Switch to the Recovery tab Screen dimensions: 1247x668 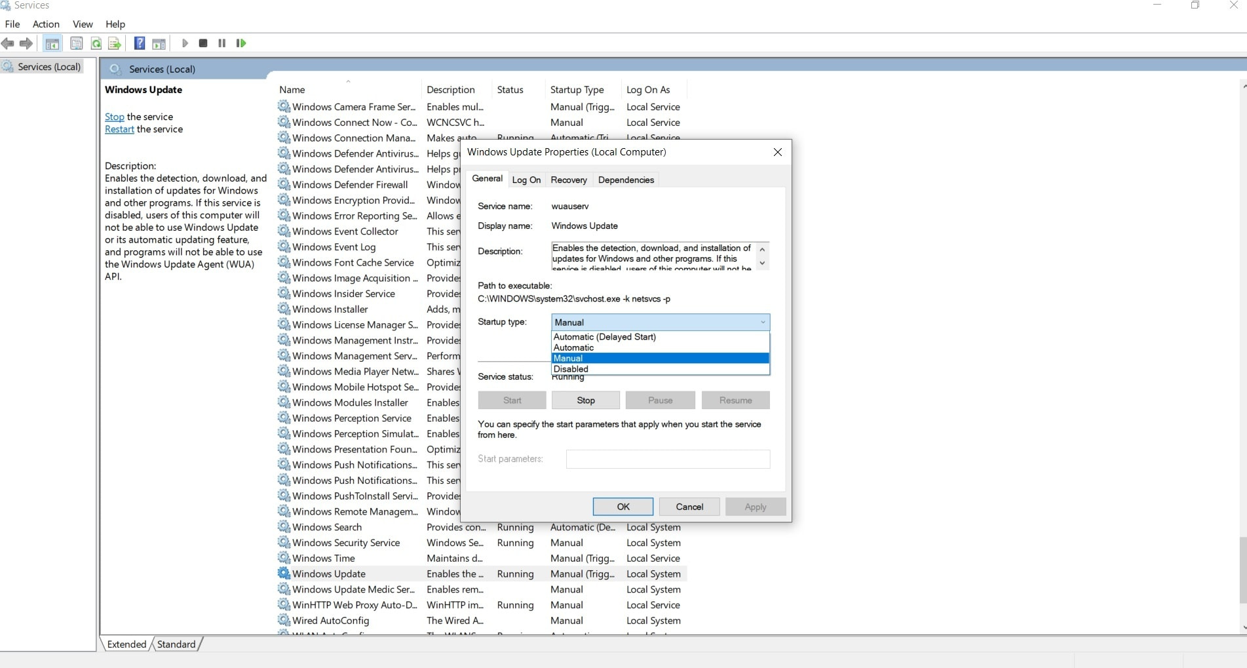(569, 180)
